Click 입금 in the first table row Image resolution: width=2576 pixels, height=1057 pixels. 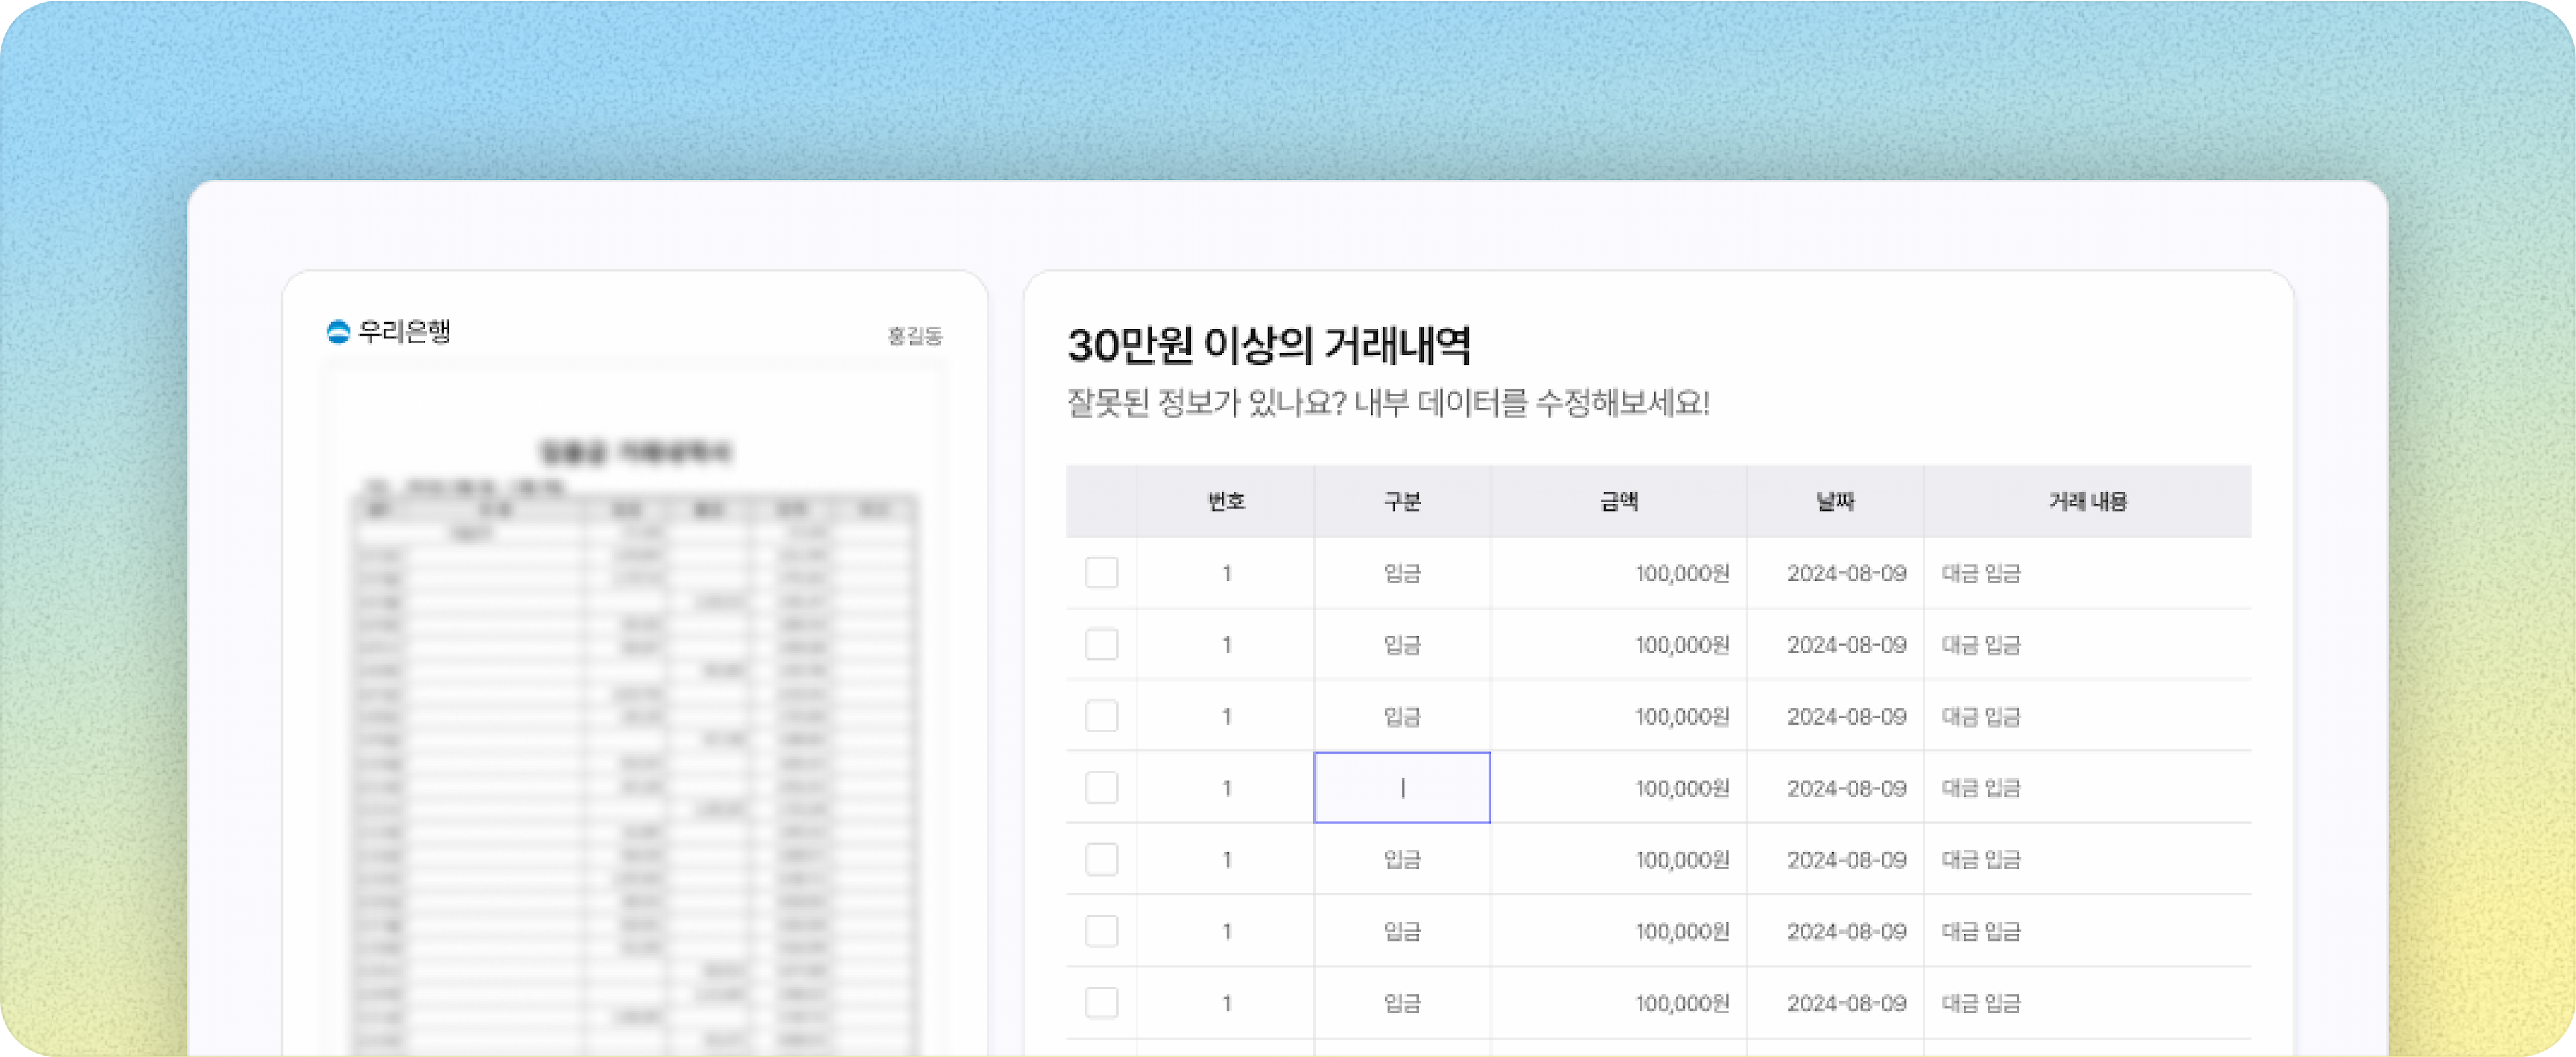pyautogui.click(x=1402, y=573)
